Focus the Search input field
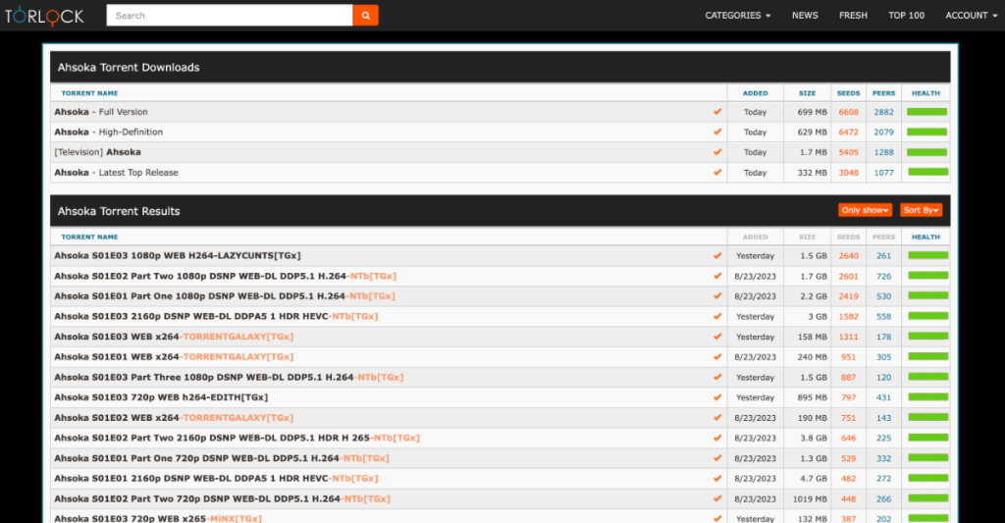Image resolution: width=1005 pixels, height=523 pixels. pos(230,16)
